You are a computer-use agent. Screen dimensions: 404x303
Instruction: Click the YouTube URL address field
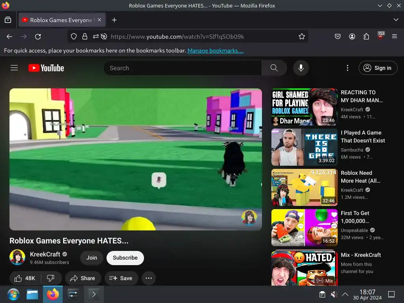177,37
